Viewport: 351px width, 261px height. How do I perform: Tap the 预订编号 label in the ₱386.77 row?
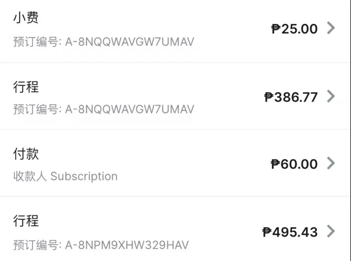tap(36, 109)
